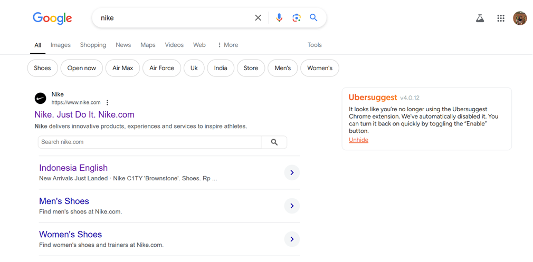533x262 pixels.
Task: Open the Men's Shoes sitelink
Action: coord(64,201)
